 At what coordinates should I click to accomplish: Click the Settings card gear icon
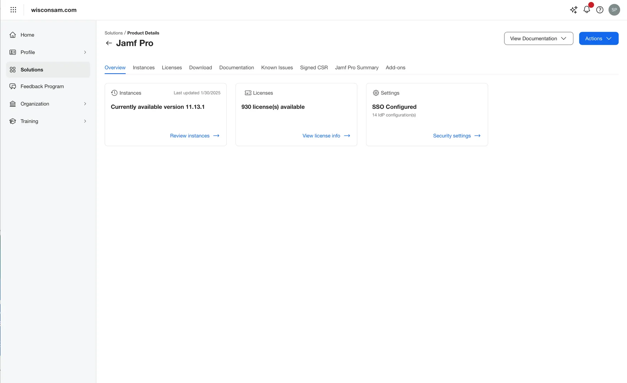376,93
